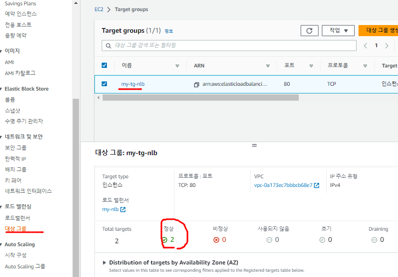Click the table horizontal scrollbar thumb

click(200, 98)
